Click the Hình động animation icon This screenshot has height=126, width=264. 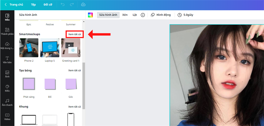point(152,15)
